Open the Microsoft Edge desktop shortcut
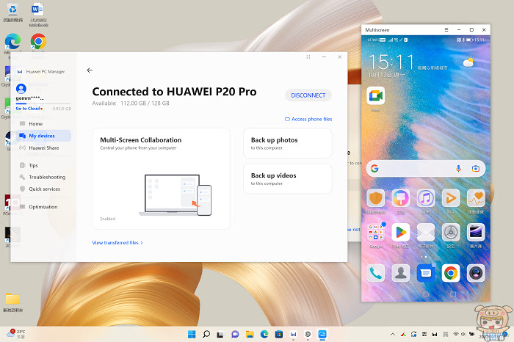 (12, 42)
